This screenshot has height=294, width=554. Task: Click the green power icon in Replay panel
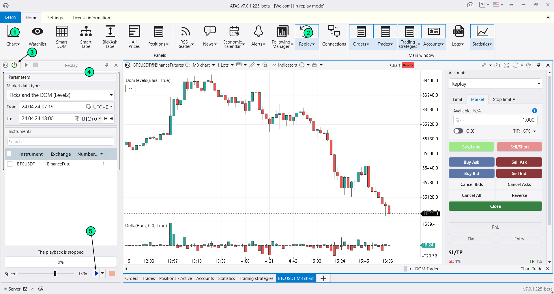[x=14, y=65]
